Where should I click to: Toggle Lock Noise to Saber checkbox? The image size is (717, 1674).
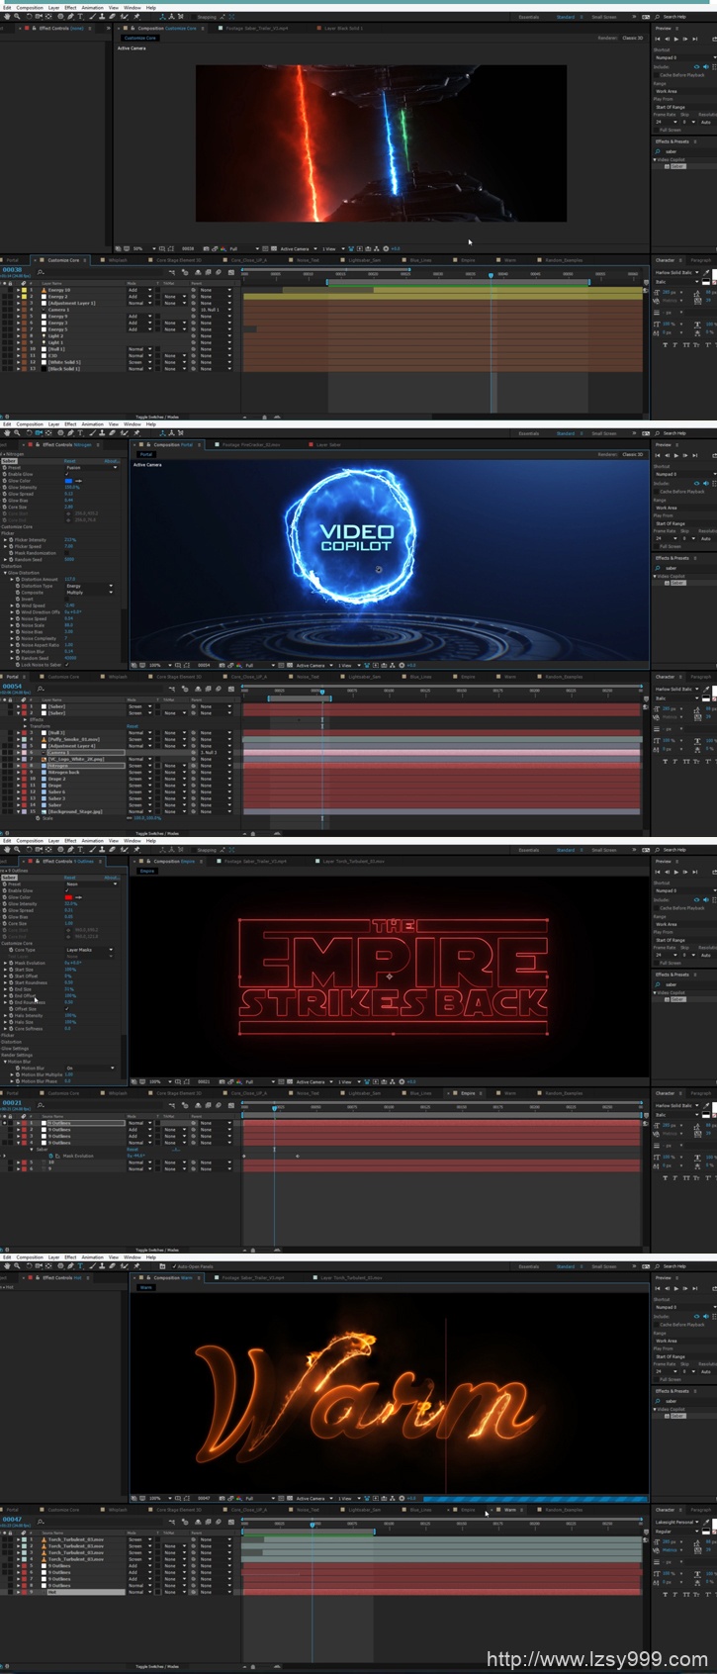(68, 664)
